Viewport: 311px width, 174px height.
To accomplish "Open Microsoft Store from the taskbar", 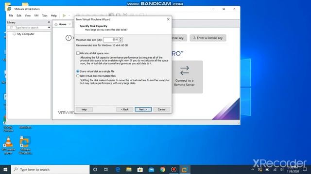I will point(140,170).
